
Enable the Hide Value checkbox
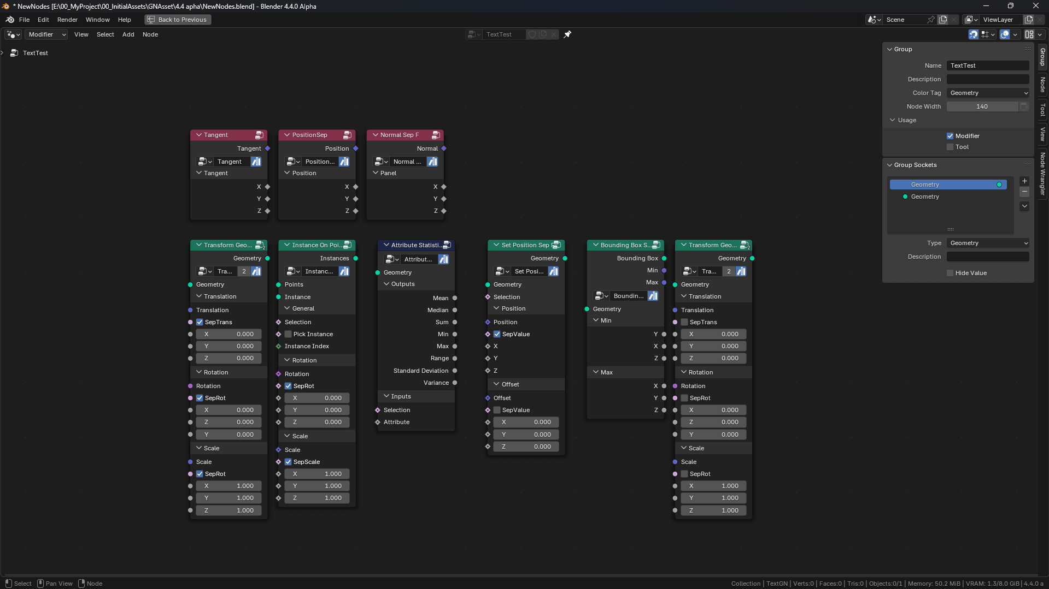point(950,273)
